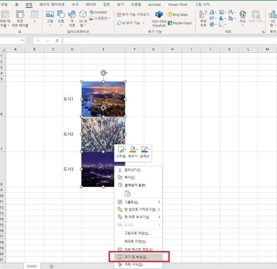Expand 맨 뒤로 보내기 submenu arrow
Screen dimensions: 277x269
pyautogui.click(x=159, y=217)
